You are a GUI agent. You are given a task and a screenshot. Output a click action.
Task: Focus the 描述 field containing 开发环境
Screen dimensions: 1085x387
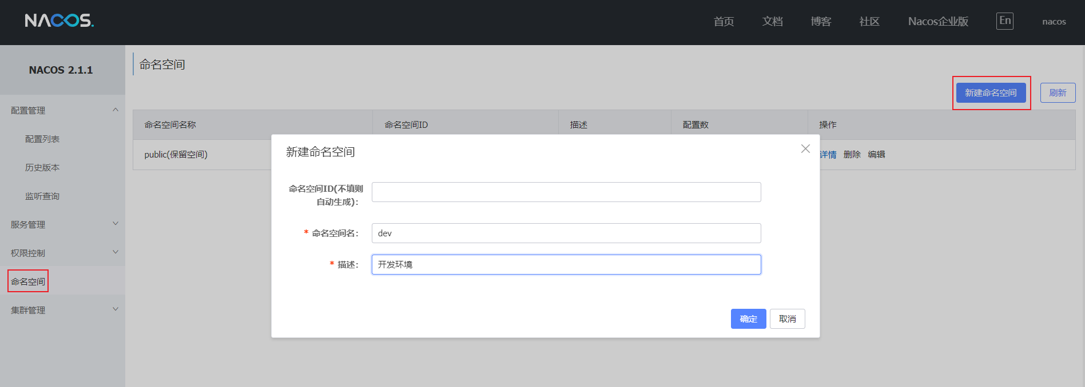pos(566,264)
